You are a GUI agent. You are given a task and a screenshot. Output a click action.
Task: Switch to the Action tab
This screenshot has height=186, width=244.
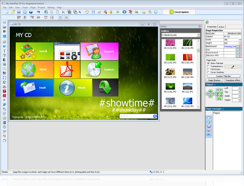[x=221, y=27]
